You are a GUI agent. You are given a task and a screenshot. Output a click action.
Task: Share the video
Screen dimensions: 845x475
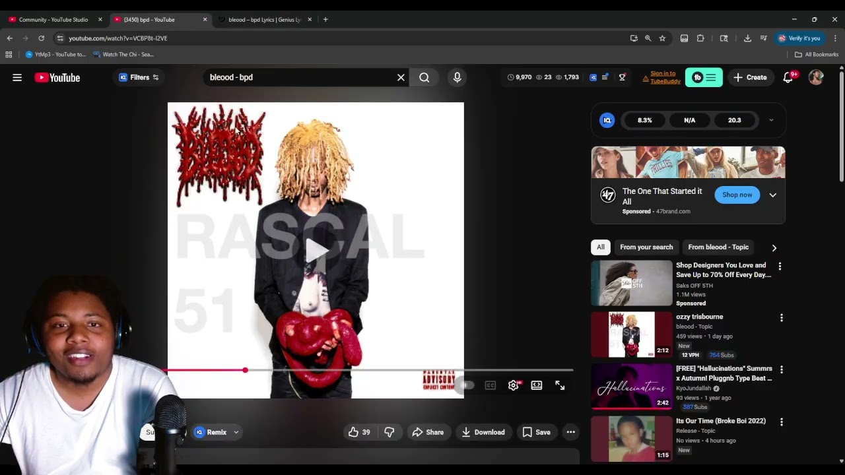(428, 432)
